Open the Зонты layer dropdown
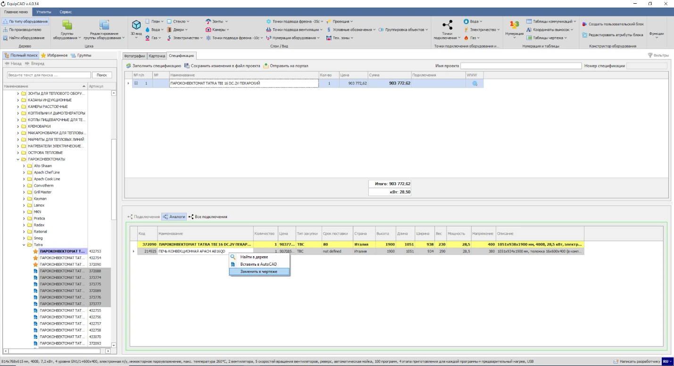The image size is (674, 366). coord(217,21)
